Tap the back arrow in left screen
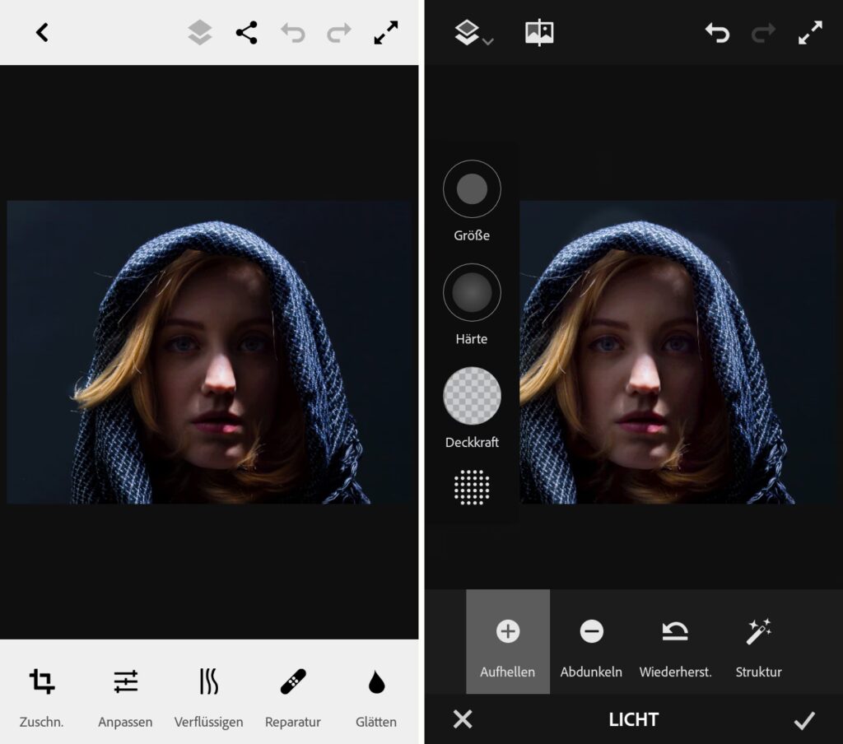This screenshot has height=744, width=843. coord(42,32)
